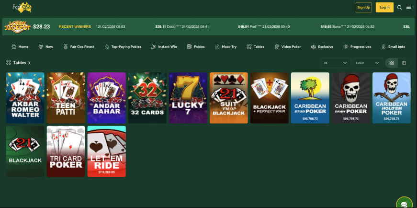Screen dimensions: 417x208
Task: Open the live chat bubble icon
Action: [x=404, y=204]
